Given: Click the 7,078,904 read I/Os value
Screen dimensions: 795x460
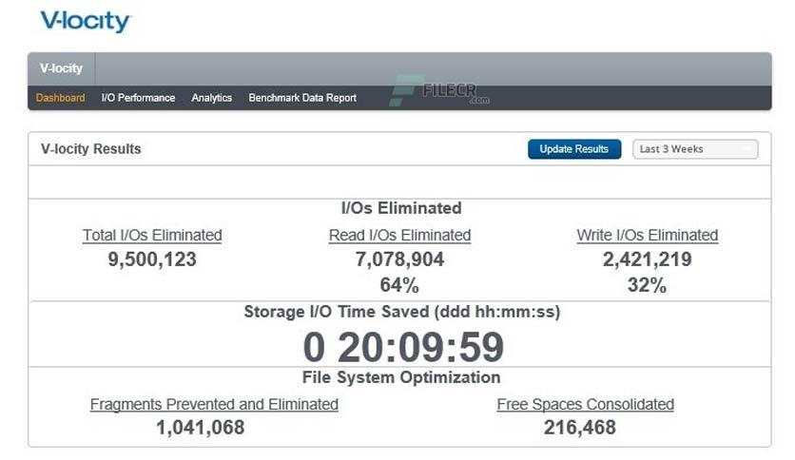Looking at the screenshot, I should point(399,259).
